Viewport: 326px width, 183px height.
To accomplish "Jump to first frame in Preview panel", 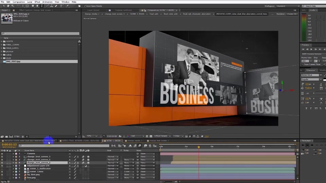I will pyautogui.click(x=303, y=49).
